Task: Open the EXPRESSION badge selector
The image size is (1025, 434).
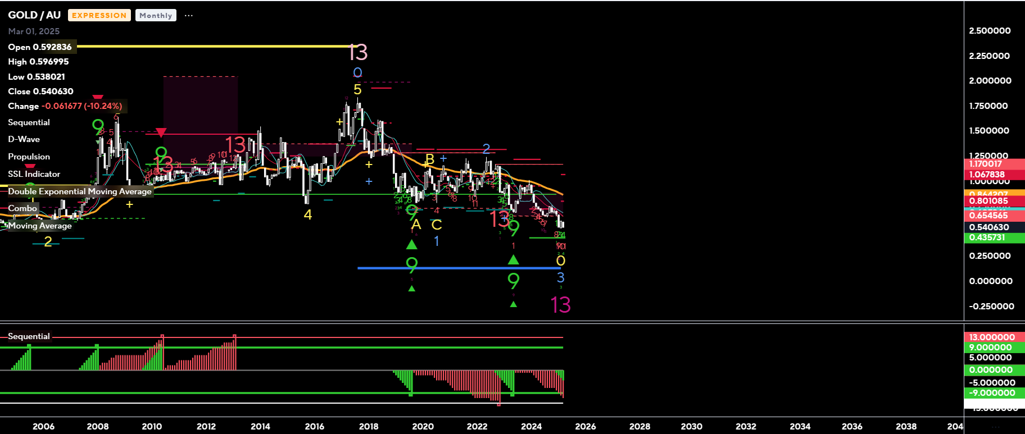Action: pyautogui.click(x=99, y=16)
